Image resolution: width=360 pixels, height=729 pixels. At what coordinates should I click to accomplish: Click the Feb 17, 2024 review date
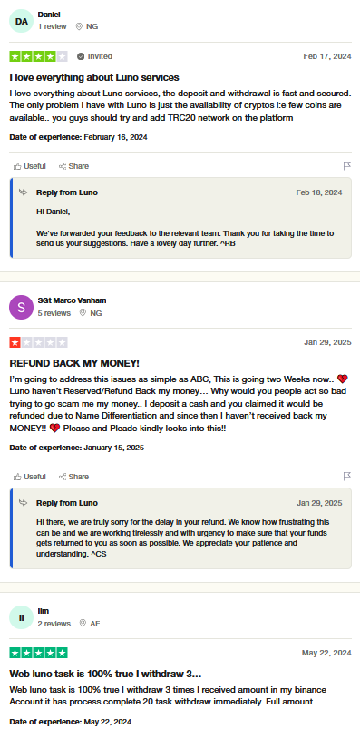[327, 56]
